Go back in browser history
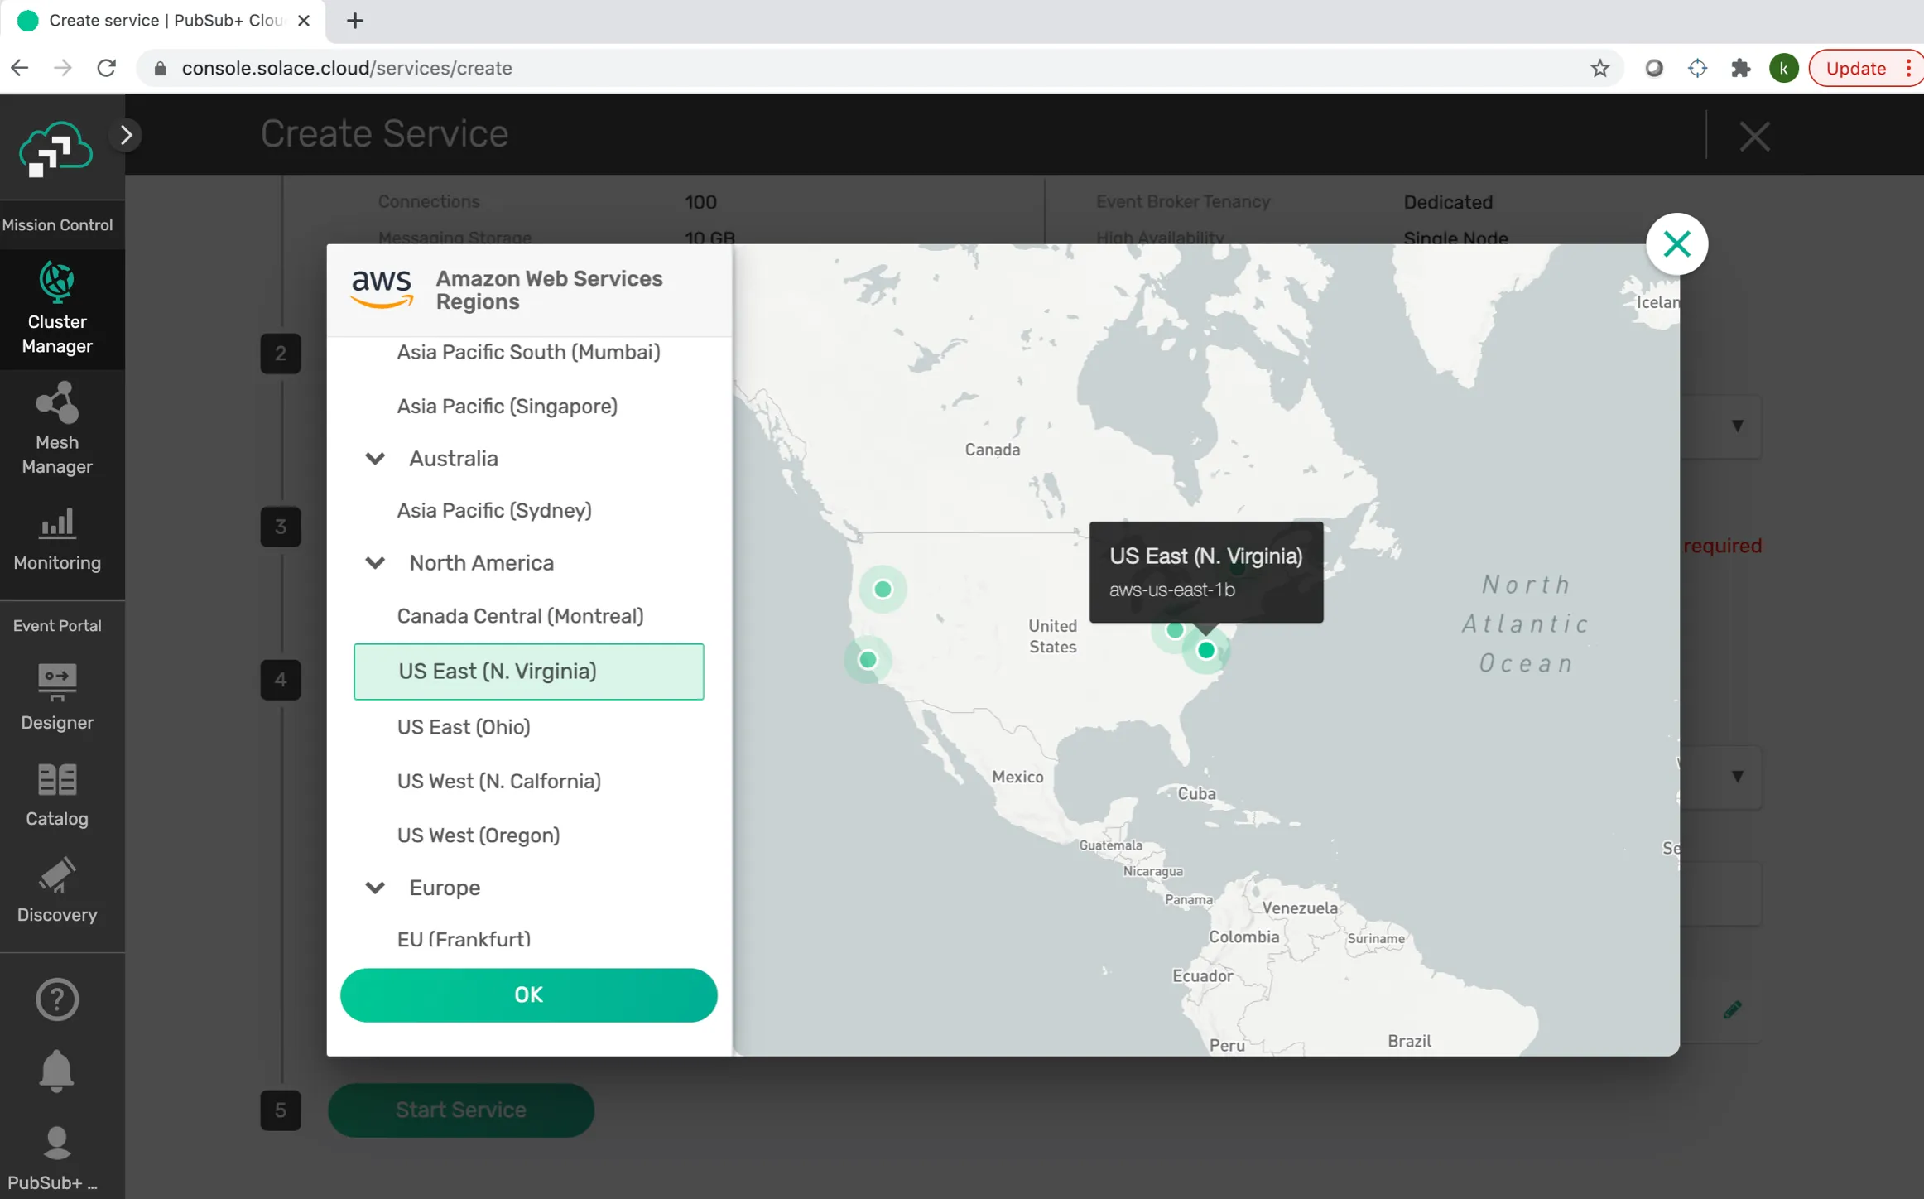1924x1199 pixels. (x=20, y=68)
